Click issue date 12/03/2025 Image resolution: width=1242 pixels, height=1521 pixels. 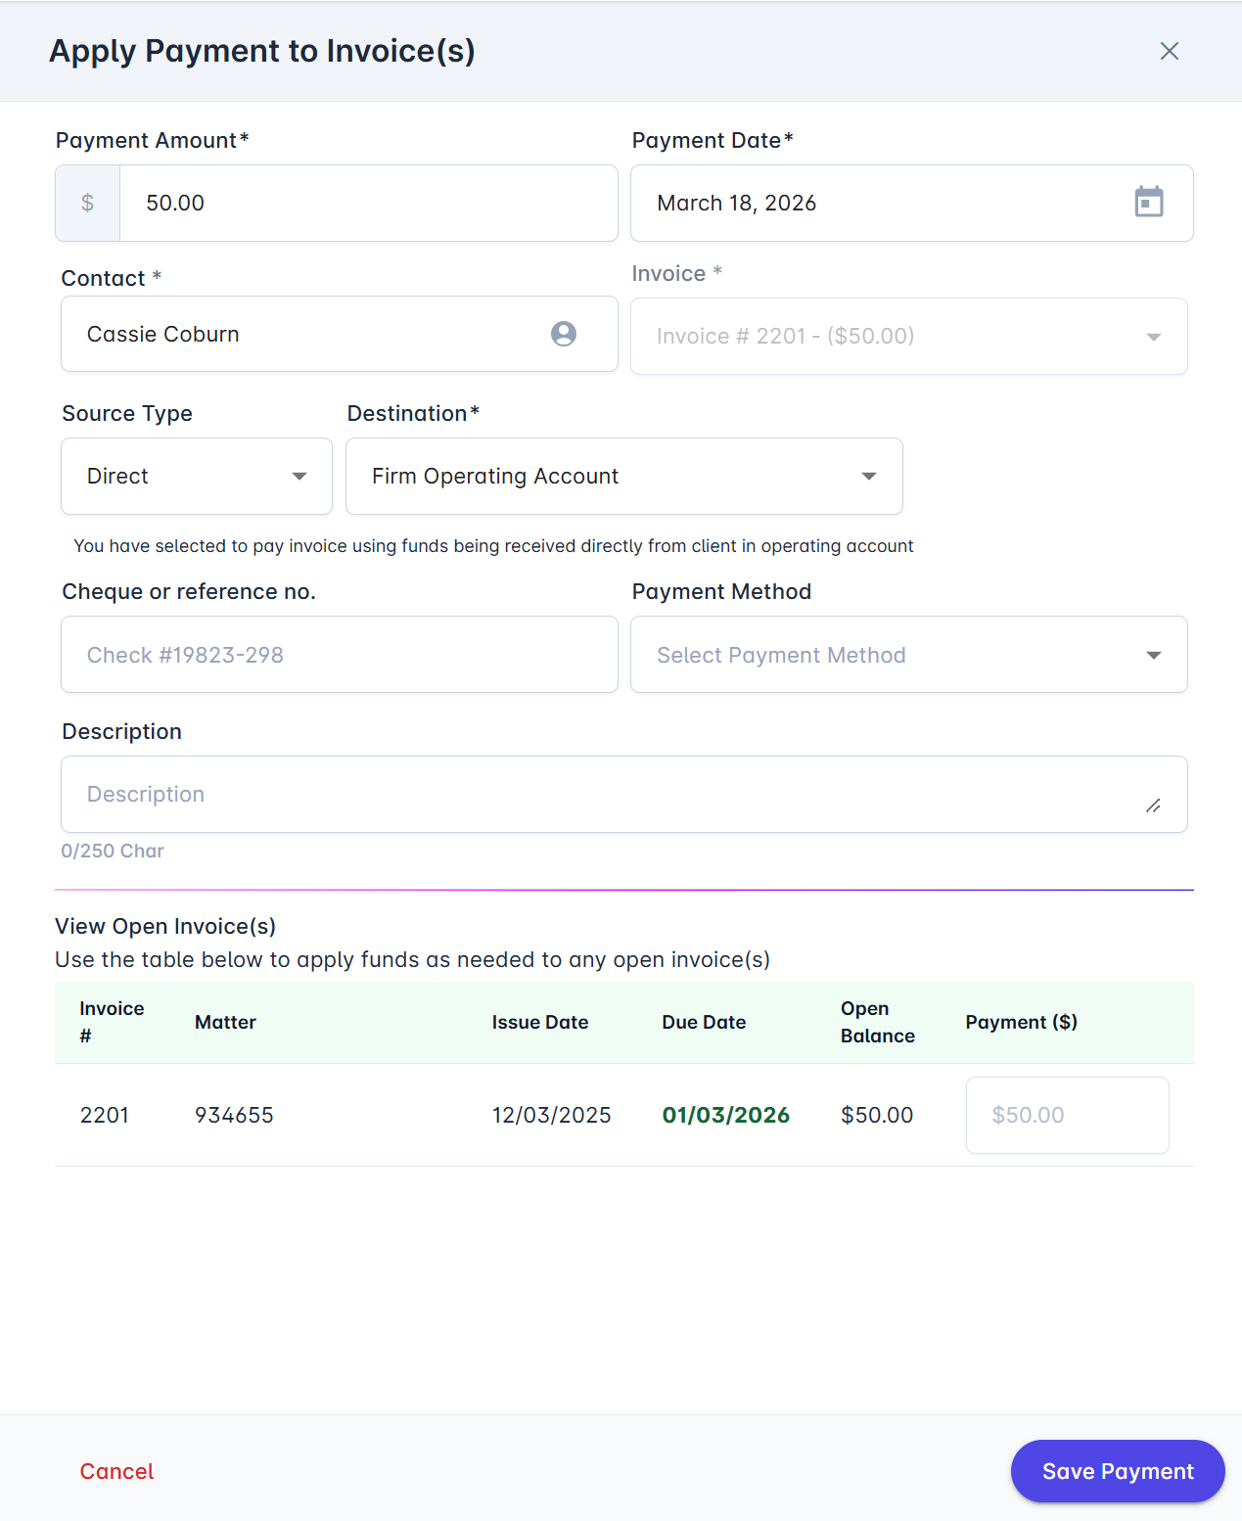(x=552, y=1115)
